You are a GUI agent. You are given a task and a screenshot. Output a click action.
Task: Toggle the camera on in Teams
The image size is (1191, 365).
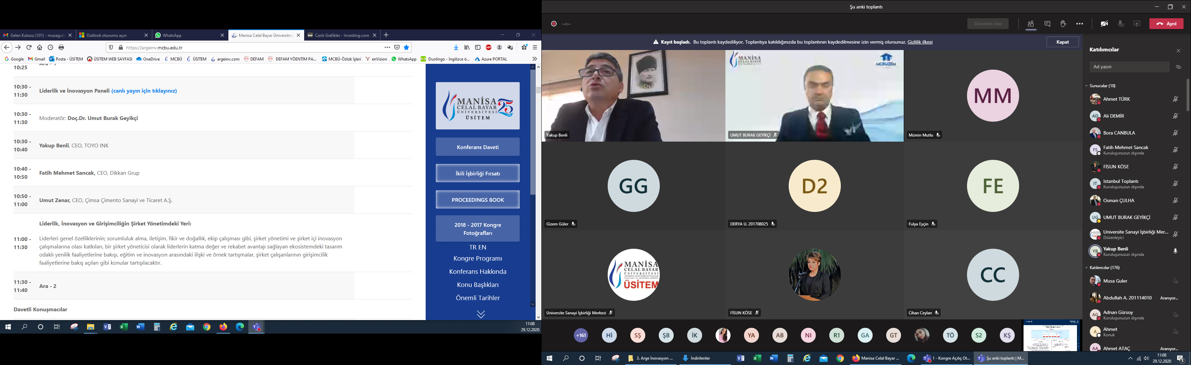[1104, 24]
